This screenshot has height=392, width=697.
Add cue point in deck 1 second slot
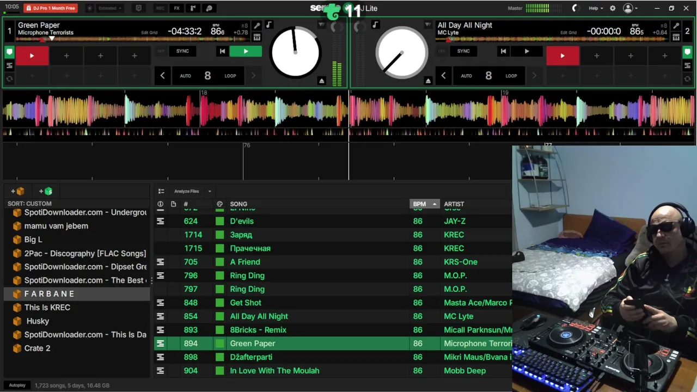pos(66,56)
